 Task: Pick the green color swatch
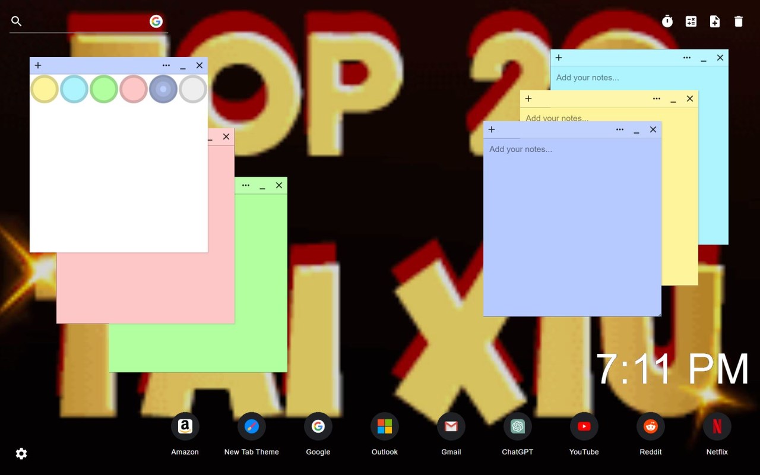(x=104, y=89)
